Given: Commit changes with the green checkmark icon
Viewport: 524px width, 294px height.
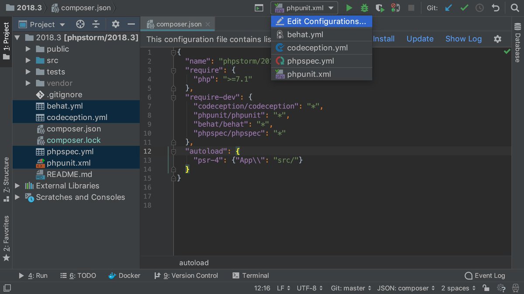Looking at the screenshot, I should [x=464, y=8].
